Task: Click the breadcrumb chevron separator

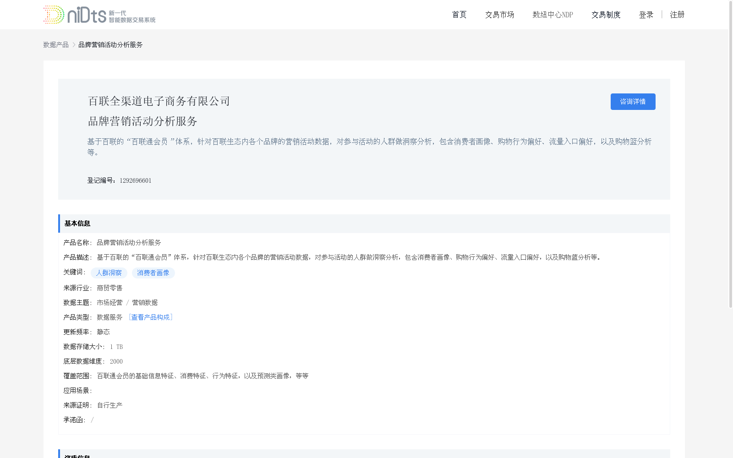Action: (74, 44)
